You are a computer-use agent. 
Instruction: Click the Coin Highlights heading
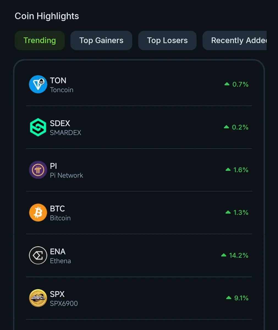point(47,16)
